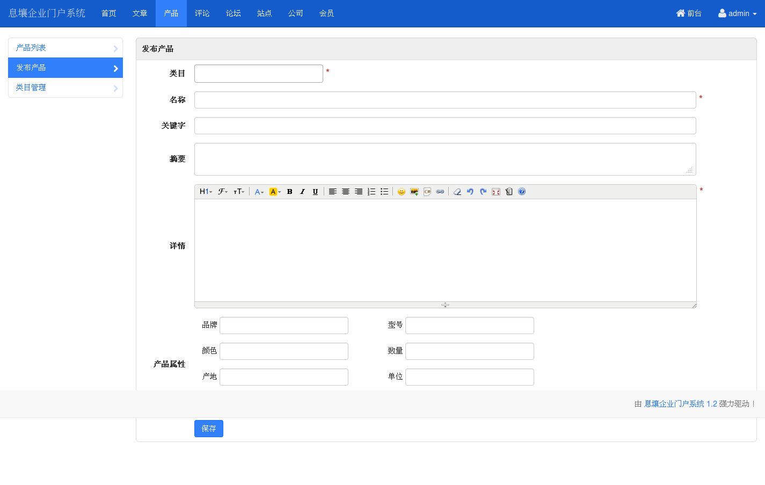The image size is (765, 485).
Task: Switch editor to fullscreen mode
Action: tap(496, 192)
